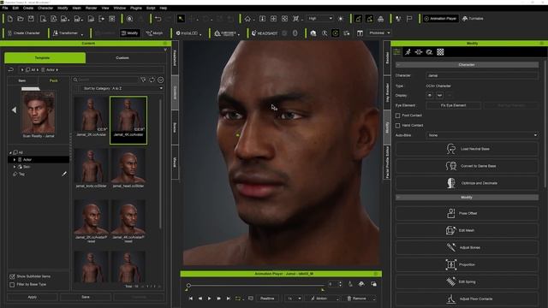The image size is (548, 308).
Task: Click Convert to Game Base button
Action: tap(467, 166)
